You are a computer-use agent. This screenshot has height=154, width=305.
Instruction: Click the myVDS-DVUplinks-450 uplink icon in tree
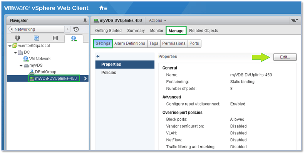(32, 79)
